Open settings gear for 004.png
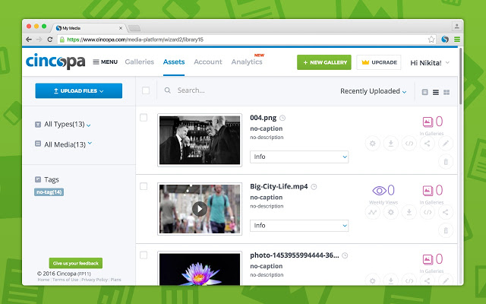The height and width of the screenshot is (304, 486). pos(373,144)
